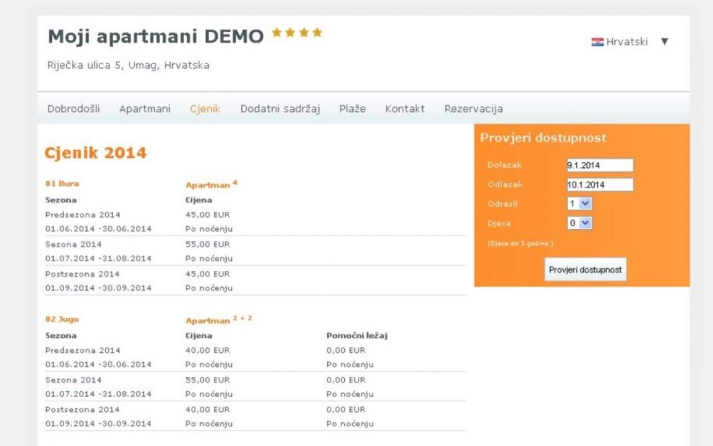Click Apartman 4 label for Bura

[212, 184]
